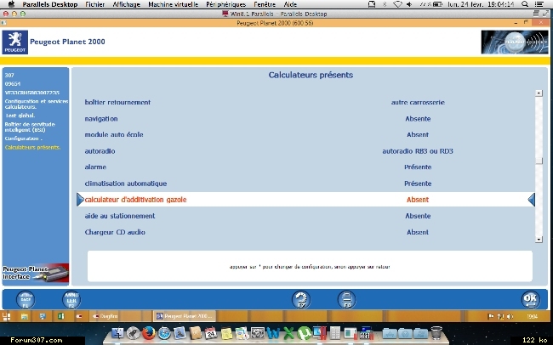Open the Machine virtuelle menu
The image size is (553, 345).
pyautogui.click(x=174, y=4)
